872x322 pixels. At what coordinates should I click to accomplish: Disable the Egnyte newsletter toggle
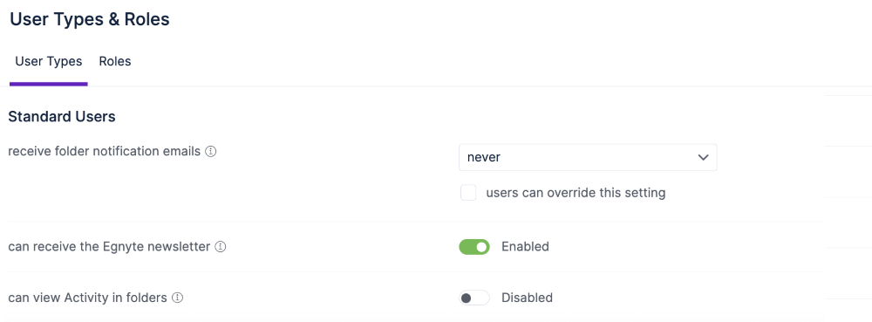[x=473, y=247]
